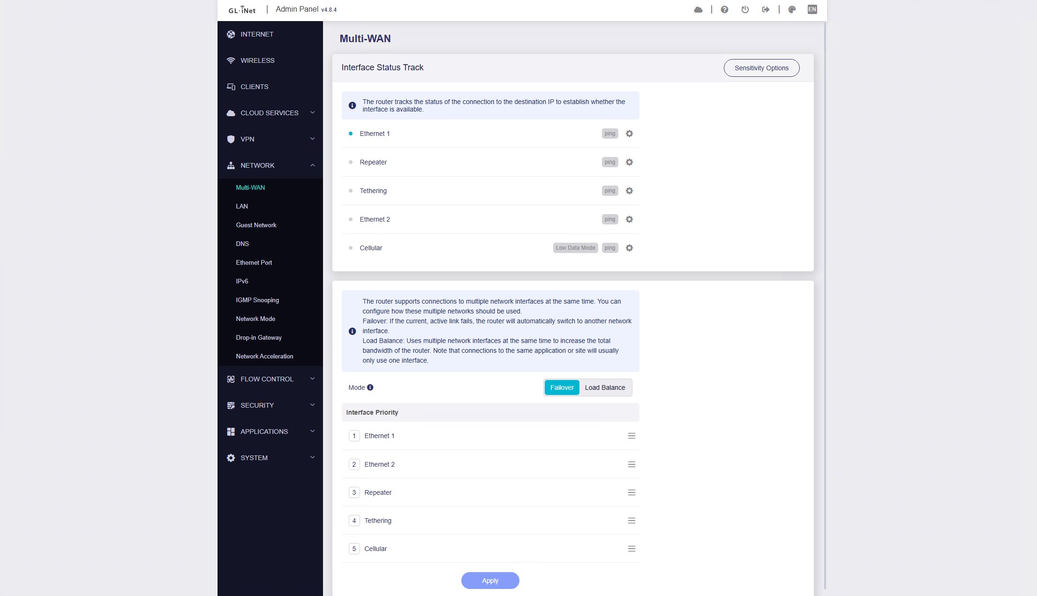
Task: Select Failover mode
Action: 562,387
